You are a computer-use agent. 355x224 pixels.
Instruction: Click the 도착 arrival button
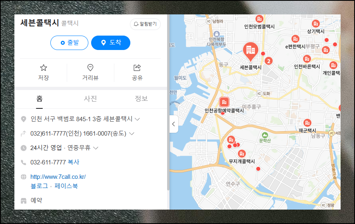point(111,42)
